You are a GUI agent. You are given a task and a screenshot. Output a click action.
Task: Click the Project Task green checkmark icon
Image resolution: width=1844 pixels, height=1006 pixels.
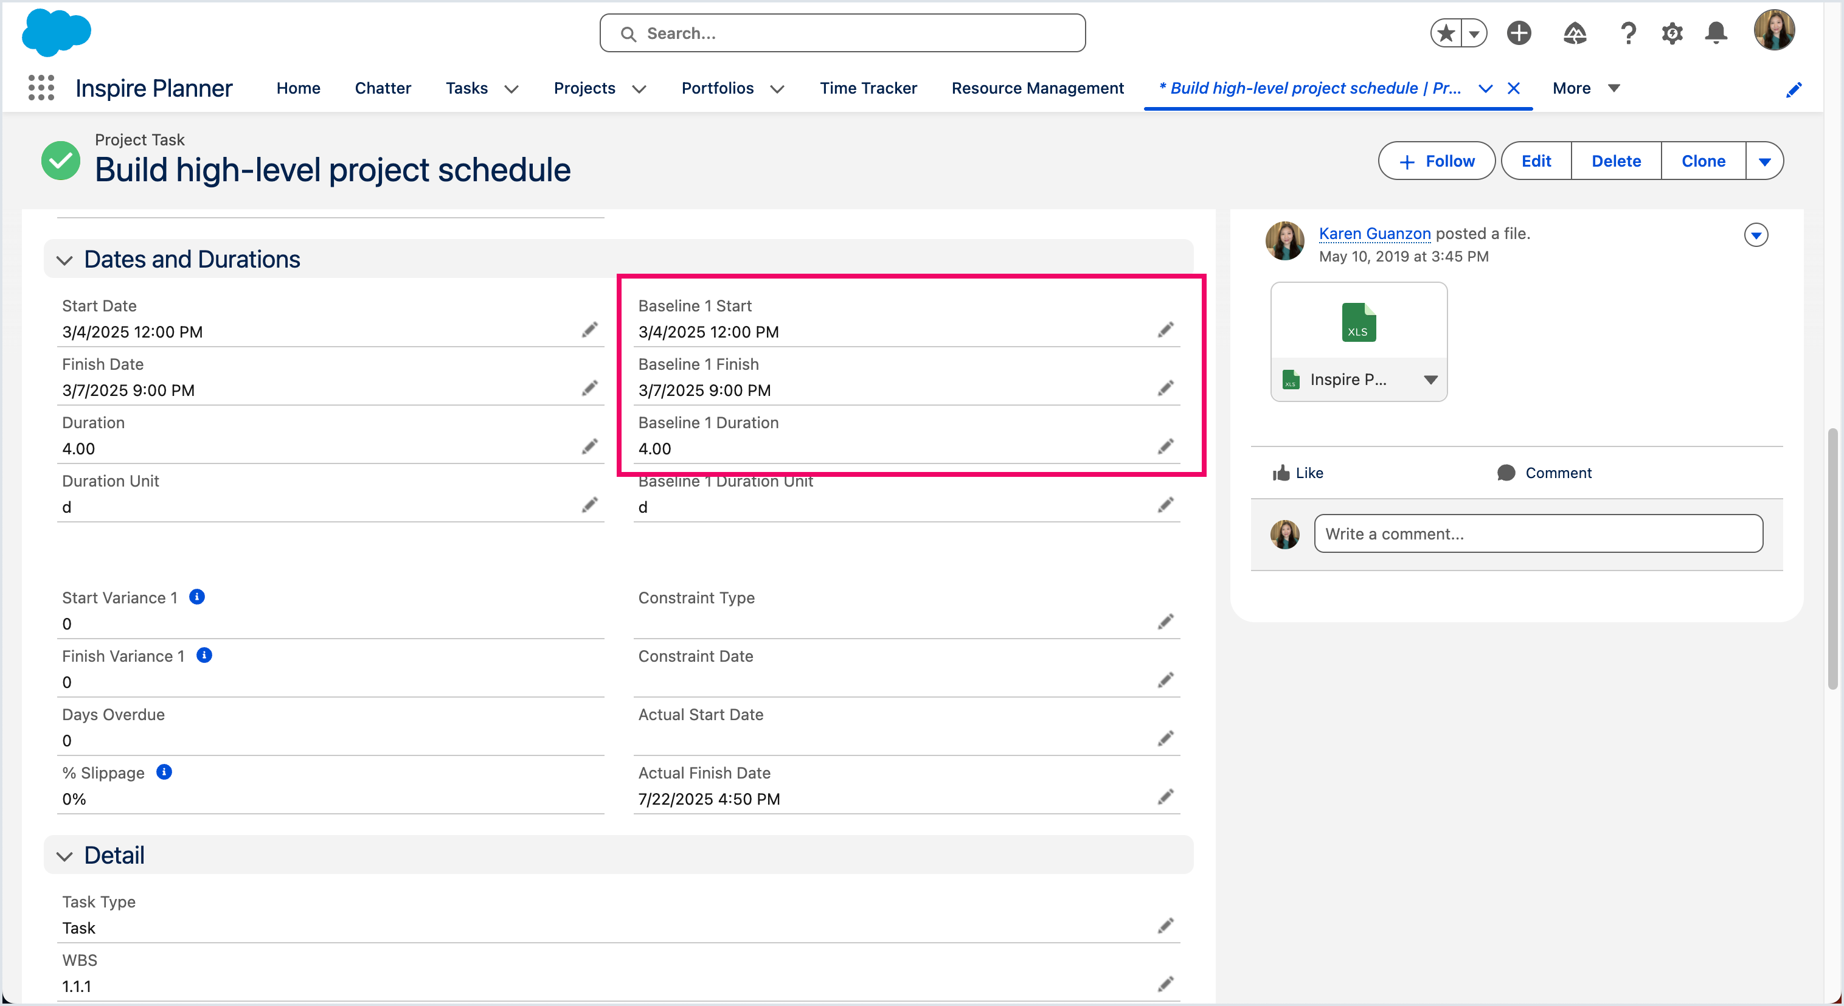(61, 161)
